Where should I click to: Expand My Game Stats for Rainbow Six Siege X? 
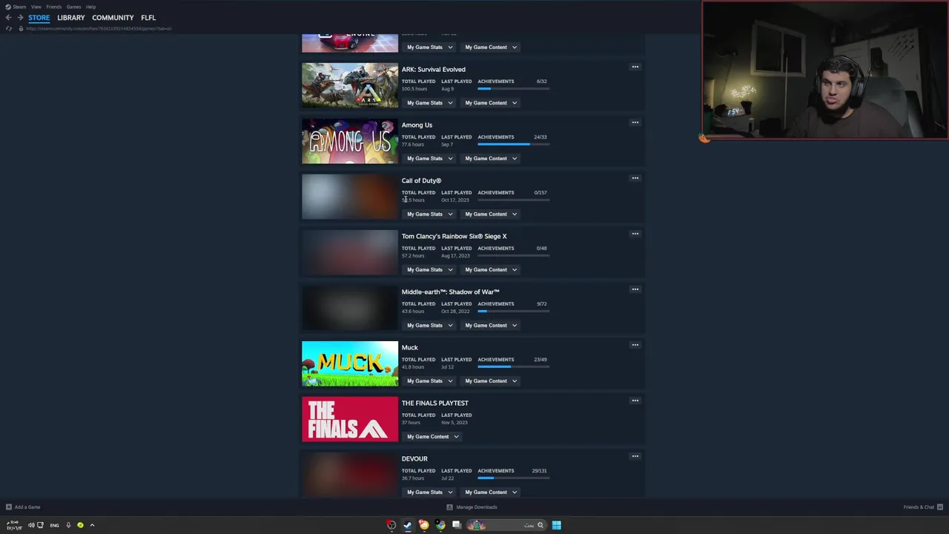click(x=429, y=270)
